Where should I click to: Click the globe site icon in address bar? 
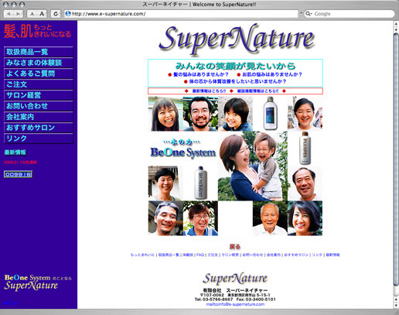(68, 14)
